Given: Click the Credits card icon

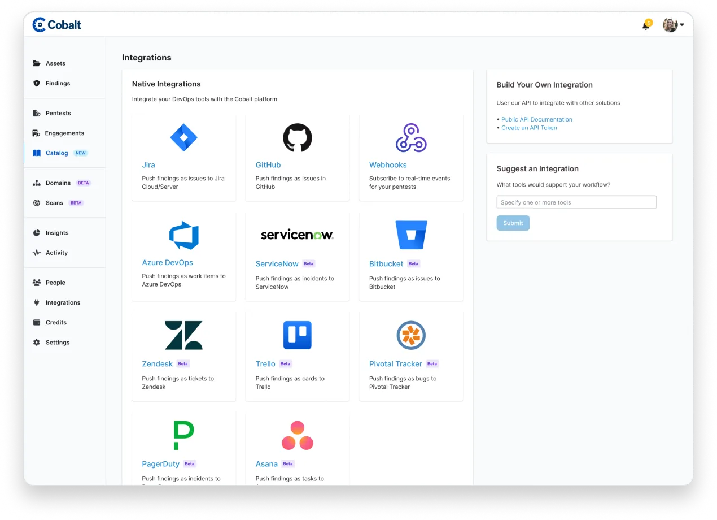Looking at the screenshot, I should [x=37, y=322].
